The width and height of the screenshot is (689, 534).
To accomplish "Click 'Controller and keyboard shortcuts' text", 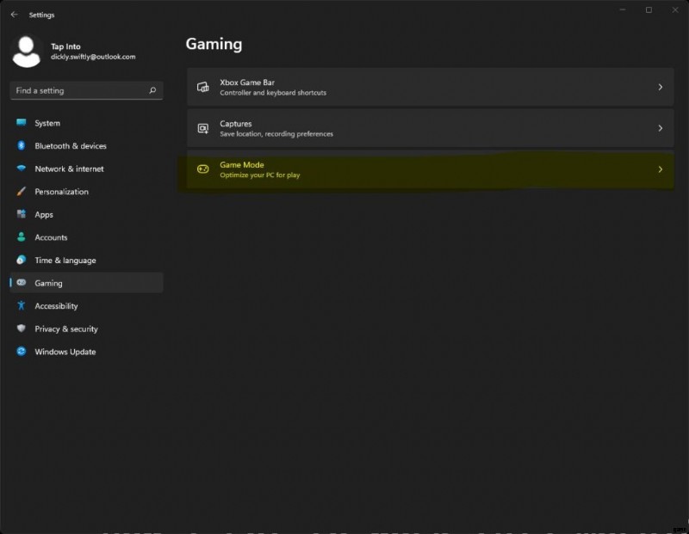I will click(273, 93).
